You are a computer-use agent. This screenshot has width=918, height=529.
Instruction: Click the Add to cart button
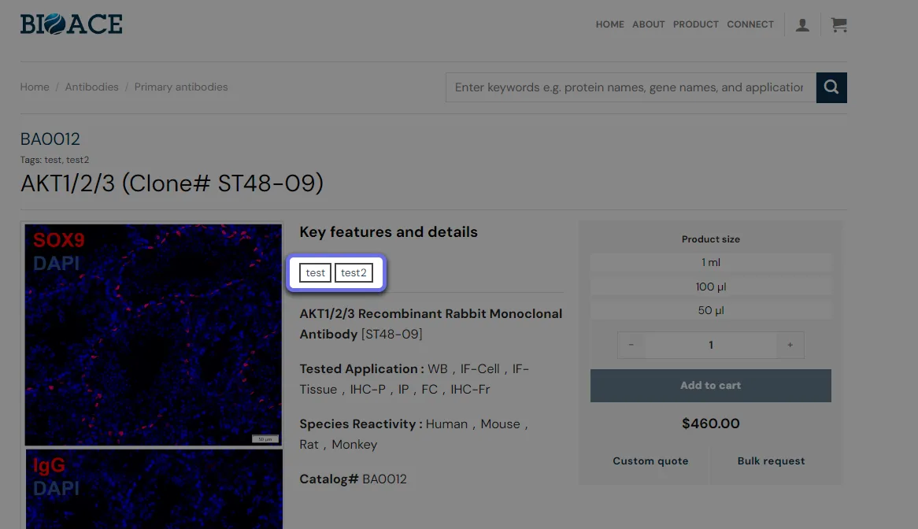(x=711, y=386)
